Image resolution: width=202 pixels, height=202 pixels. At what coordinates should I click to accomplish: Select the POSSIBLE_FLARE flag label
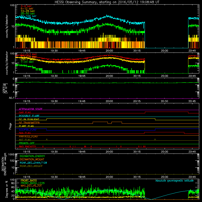pyautogui.click(x=29, y=116)
